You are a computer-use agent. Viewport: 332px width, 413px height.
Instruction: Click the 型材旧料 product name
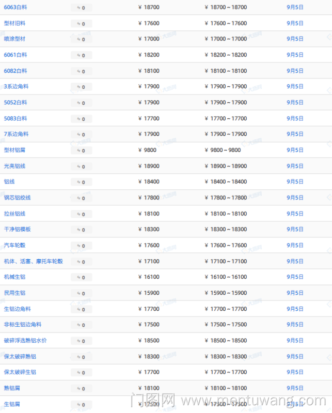[14, 23]
